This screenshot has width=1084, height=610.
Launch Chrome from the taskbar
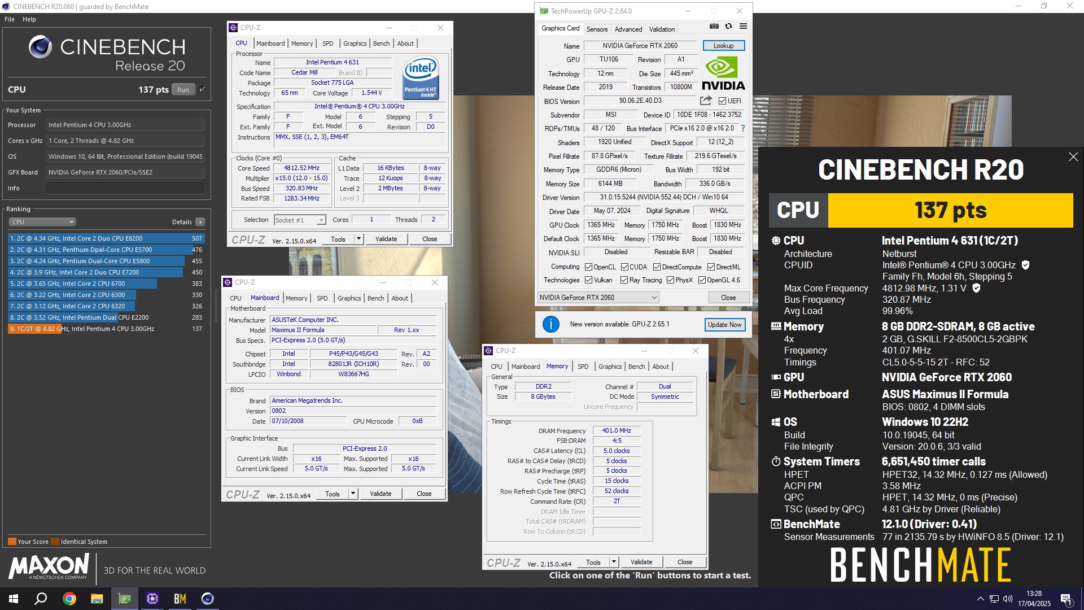69,599
